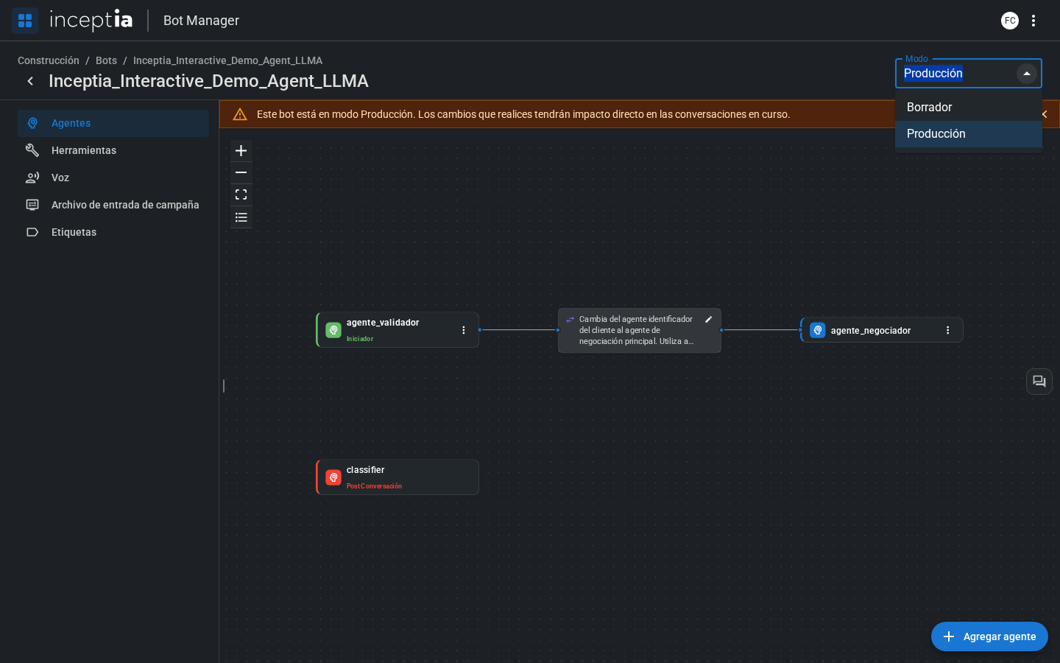Screen dimensions: 1060x663
Task: Navigate to Bots breadcrumb
Action: pos(106,60)
